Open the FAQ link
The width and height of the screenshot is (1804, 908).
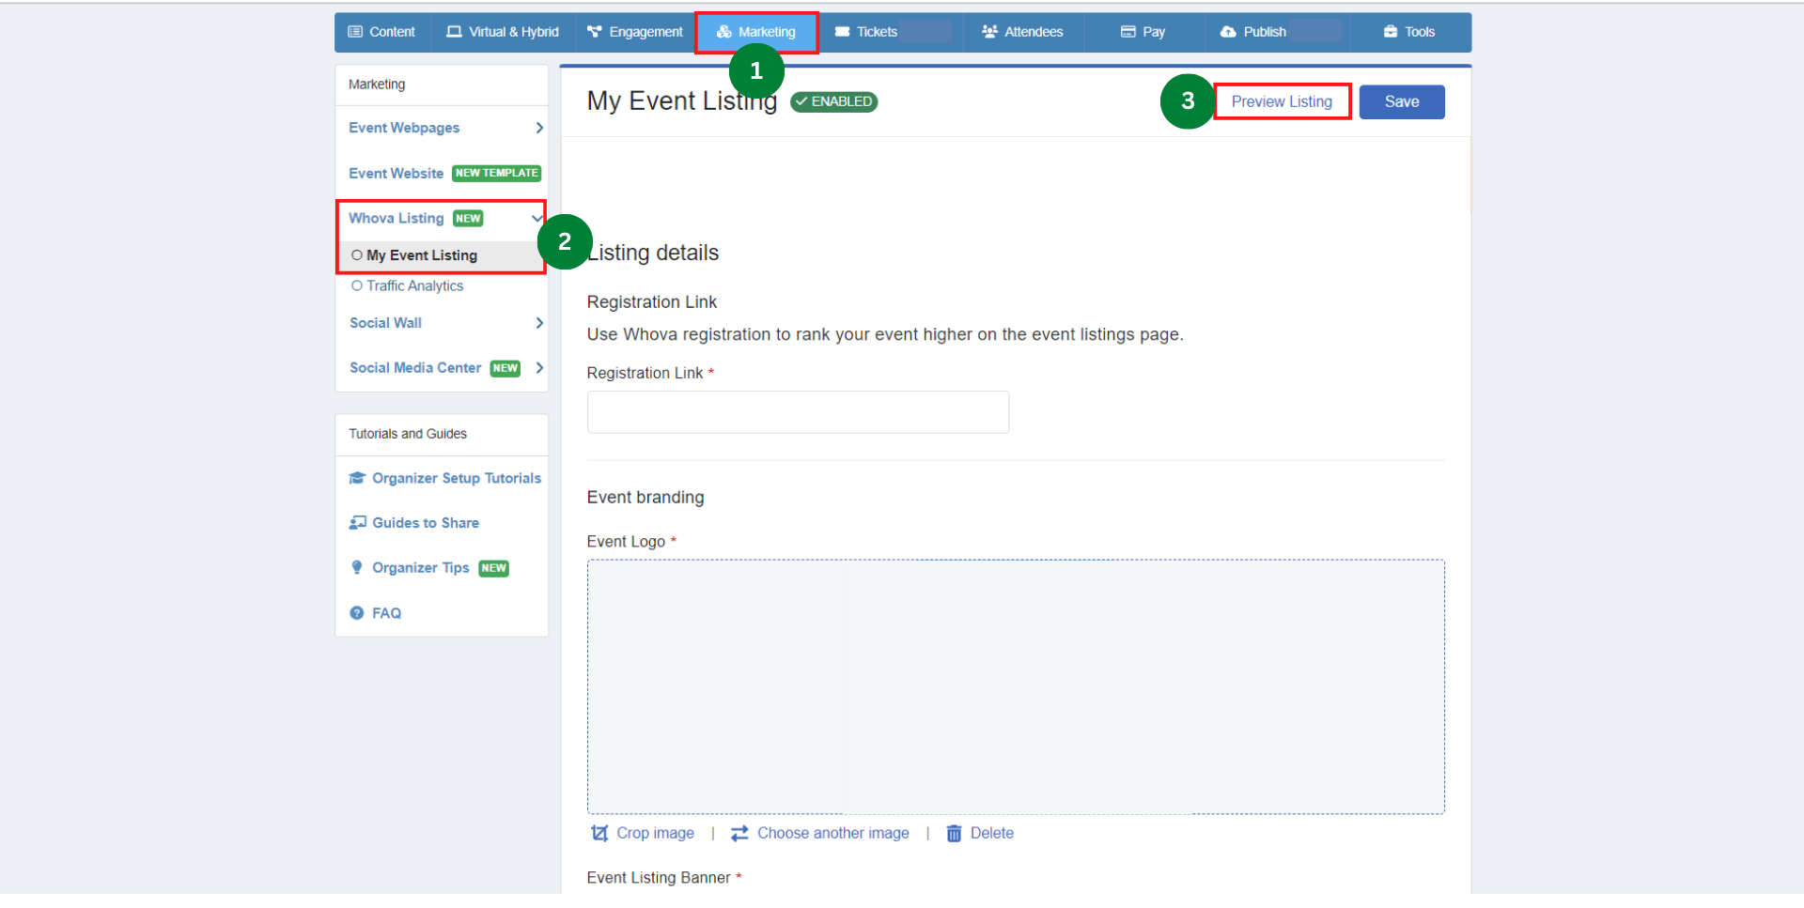click(386, 613)
